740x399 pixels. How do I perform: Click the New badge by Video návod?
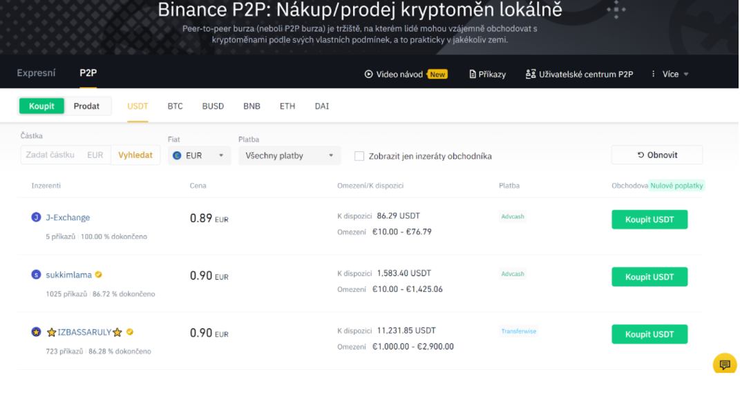coord(437,74)
